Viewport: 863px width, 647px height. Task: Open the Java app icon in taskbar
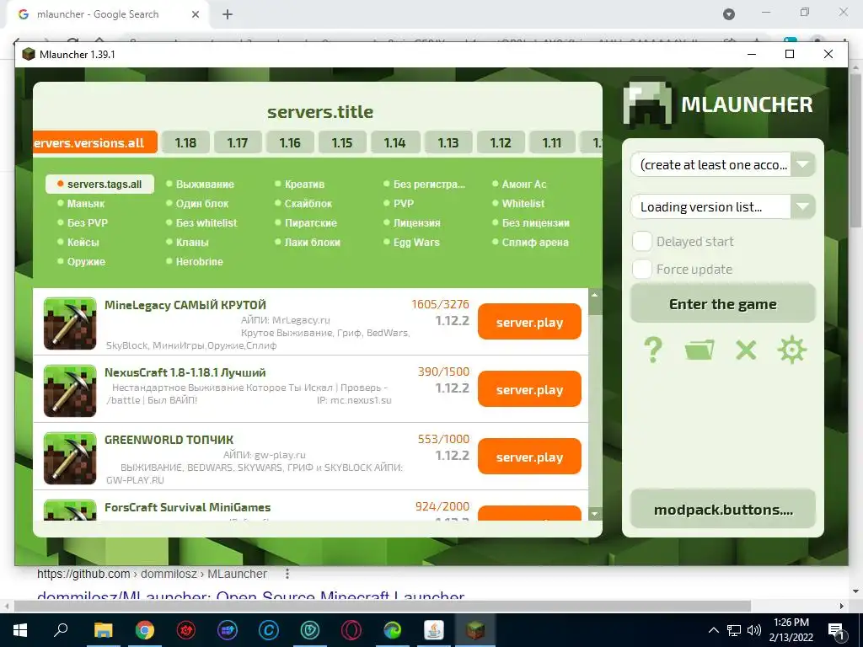(434, 630)
